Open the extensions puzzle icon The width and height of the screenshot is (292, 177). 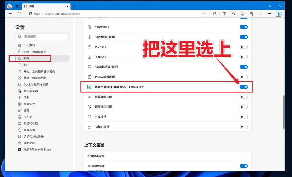[215, 13]
